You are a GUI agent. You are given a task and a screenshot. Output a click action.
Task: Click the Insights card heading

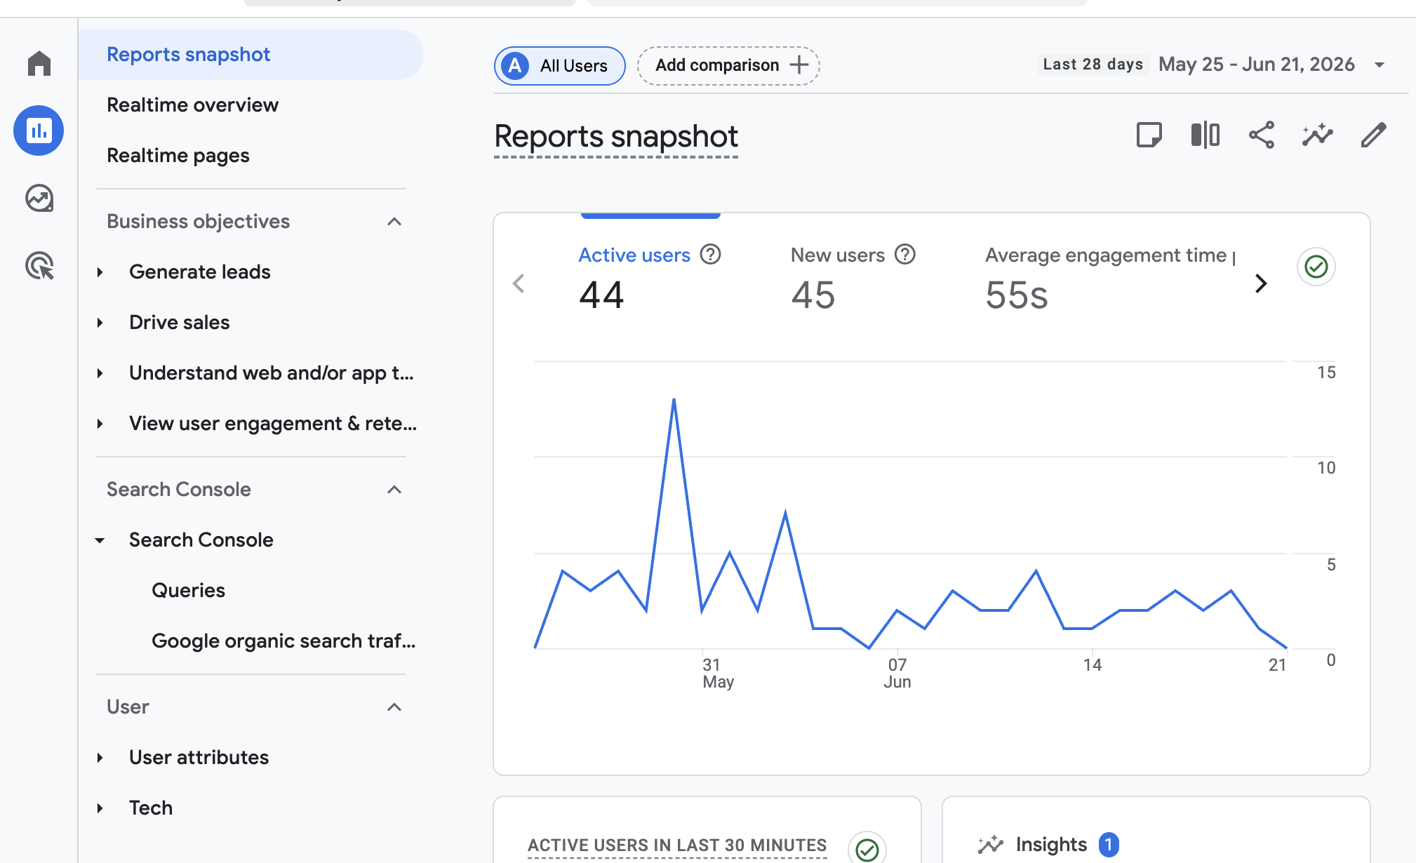1050,845
